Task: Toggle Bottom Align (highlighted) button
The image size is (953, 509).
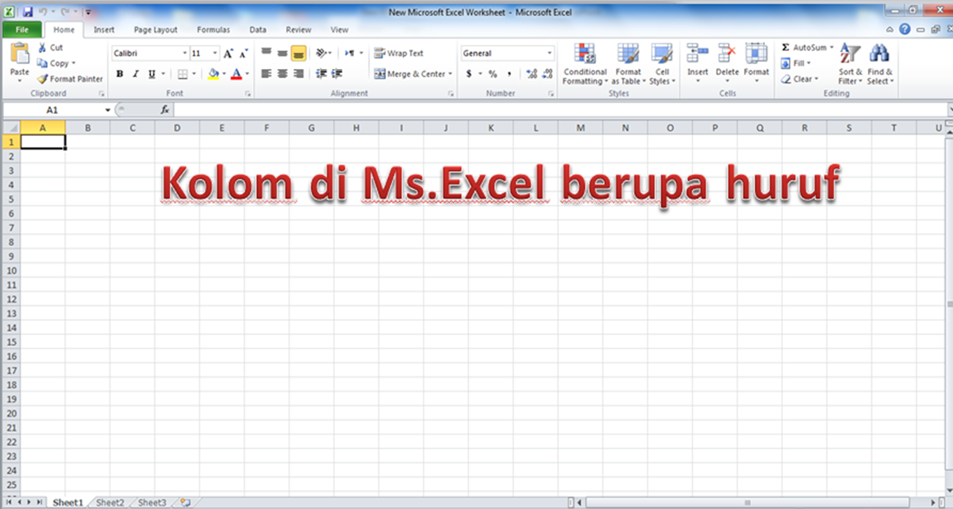Action: (298, 53)
